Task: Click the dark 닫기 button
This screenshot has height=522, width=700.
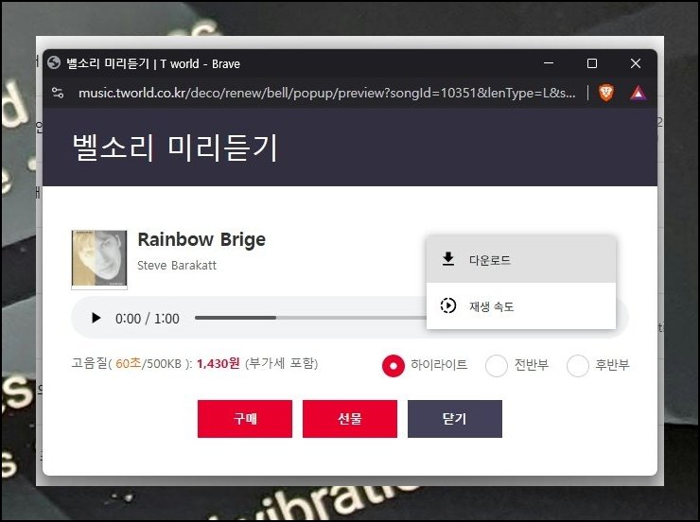Action: click(x=454, y=419)
